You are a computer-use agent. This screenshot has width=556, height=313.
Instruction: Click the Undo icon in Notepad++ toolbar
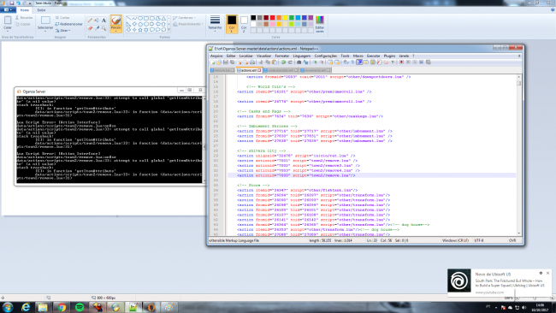[x=283, y=62]
